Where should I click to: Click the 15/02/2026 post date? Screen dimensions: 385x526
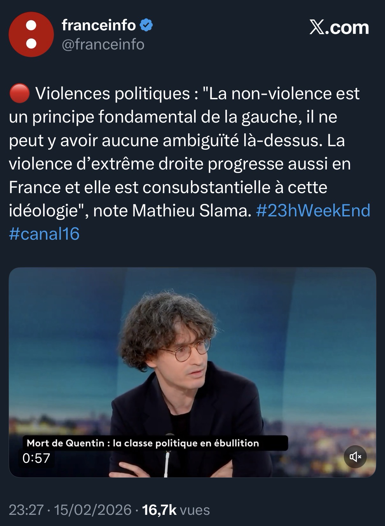click(93, 510)
